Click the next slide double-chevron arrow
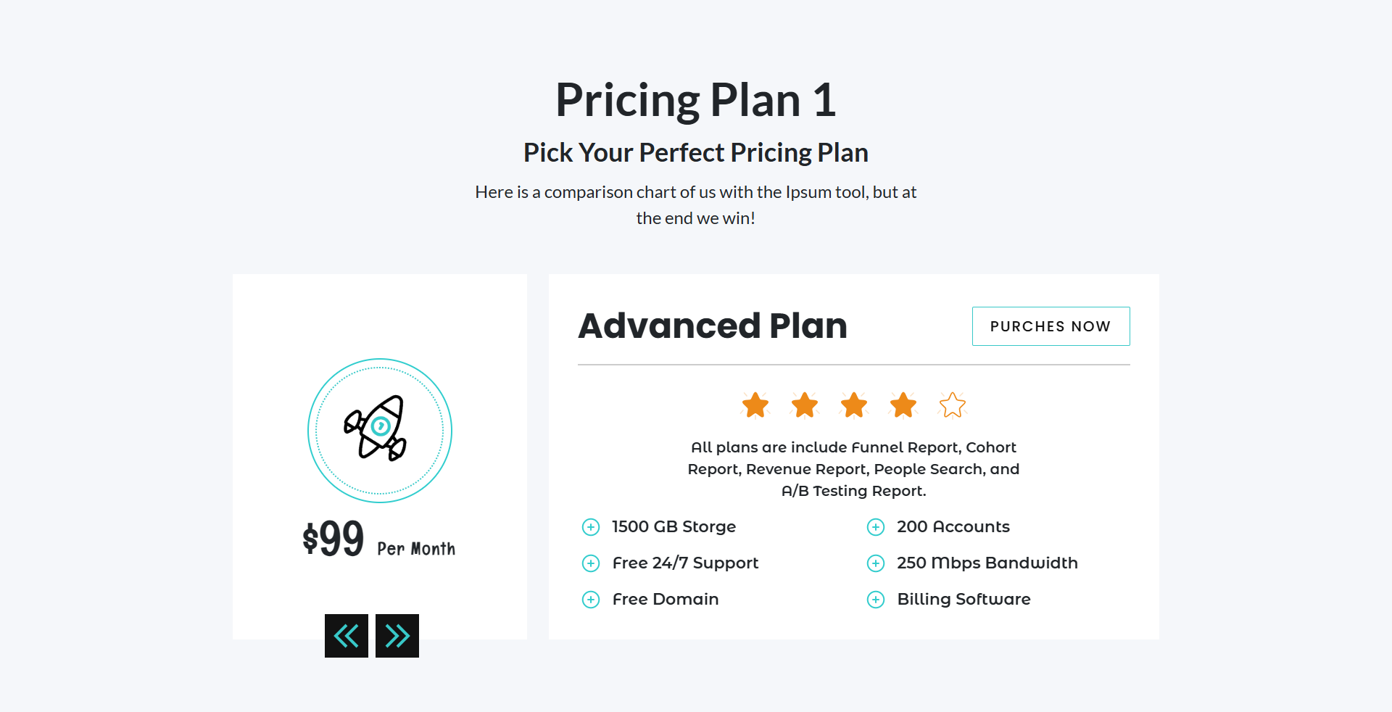The image size is (1392, 712). click(x=397, y=636)
